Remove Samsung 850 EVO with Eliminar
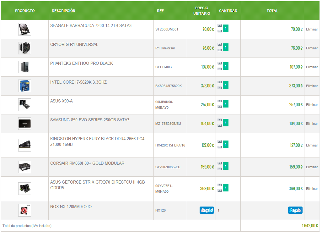Viewport: 322px width, 232px height. click(312, 124)
